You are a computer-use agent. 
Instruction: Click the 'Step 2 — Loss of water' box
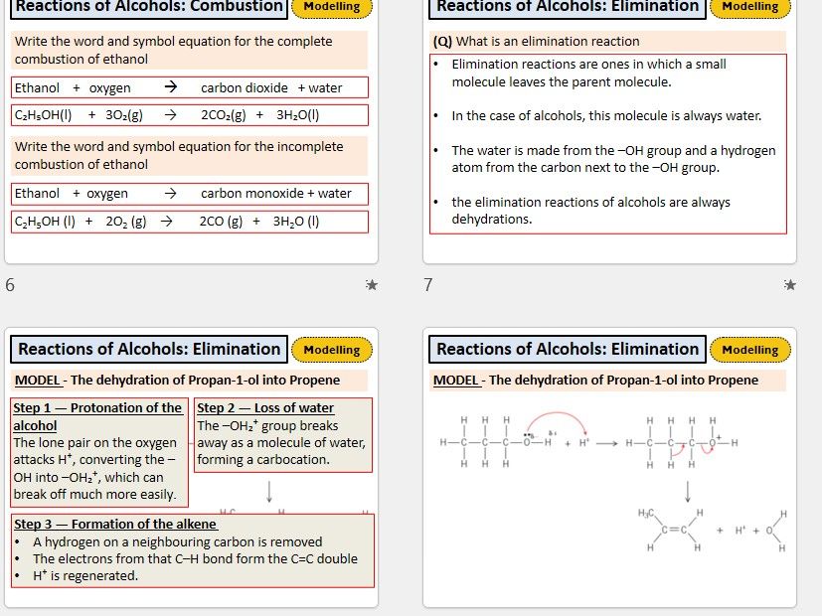(x=283, y=435)
